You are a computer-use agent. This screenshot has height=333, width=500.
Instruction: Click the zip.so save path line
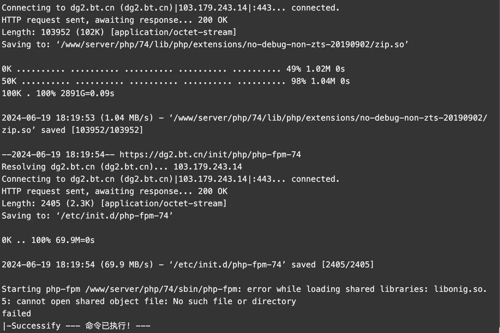coord(205,45)
